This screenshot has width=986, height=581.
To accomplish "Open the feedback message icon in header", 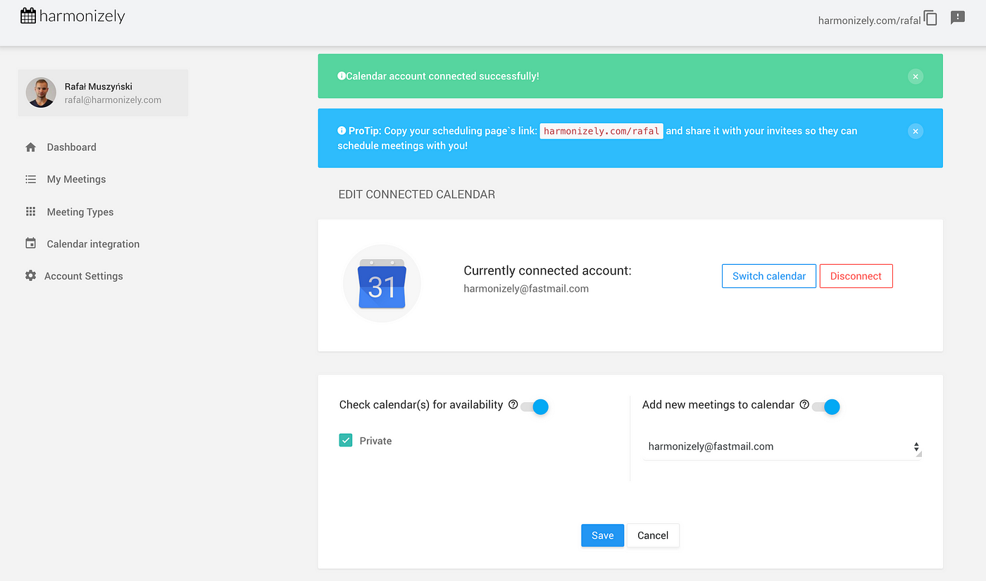I will click(958, 18).
